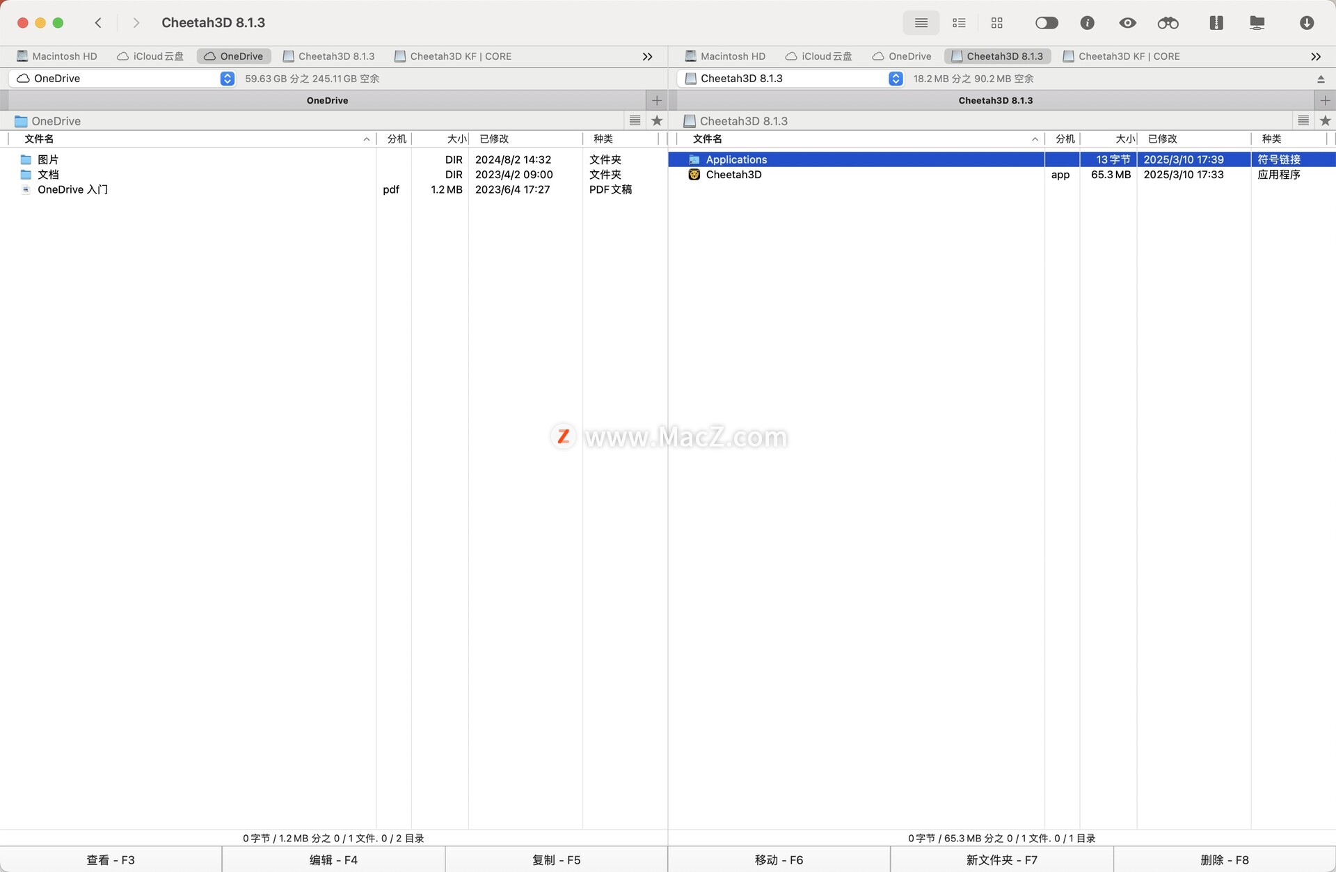Expand more drives chevron in right panel
Image resolution: width=1336 pixels, height=872 pixels.
pyautogui.click(x=1316, y=56)
